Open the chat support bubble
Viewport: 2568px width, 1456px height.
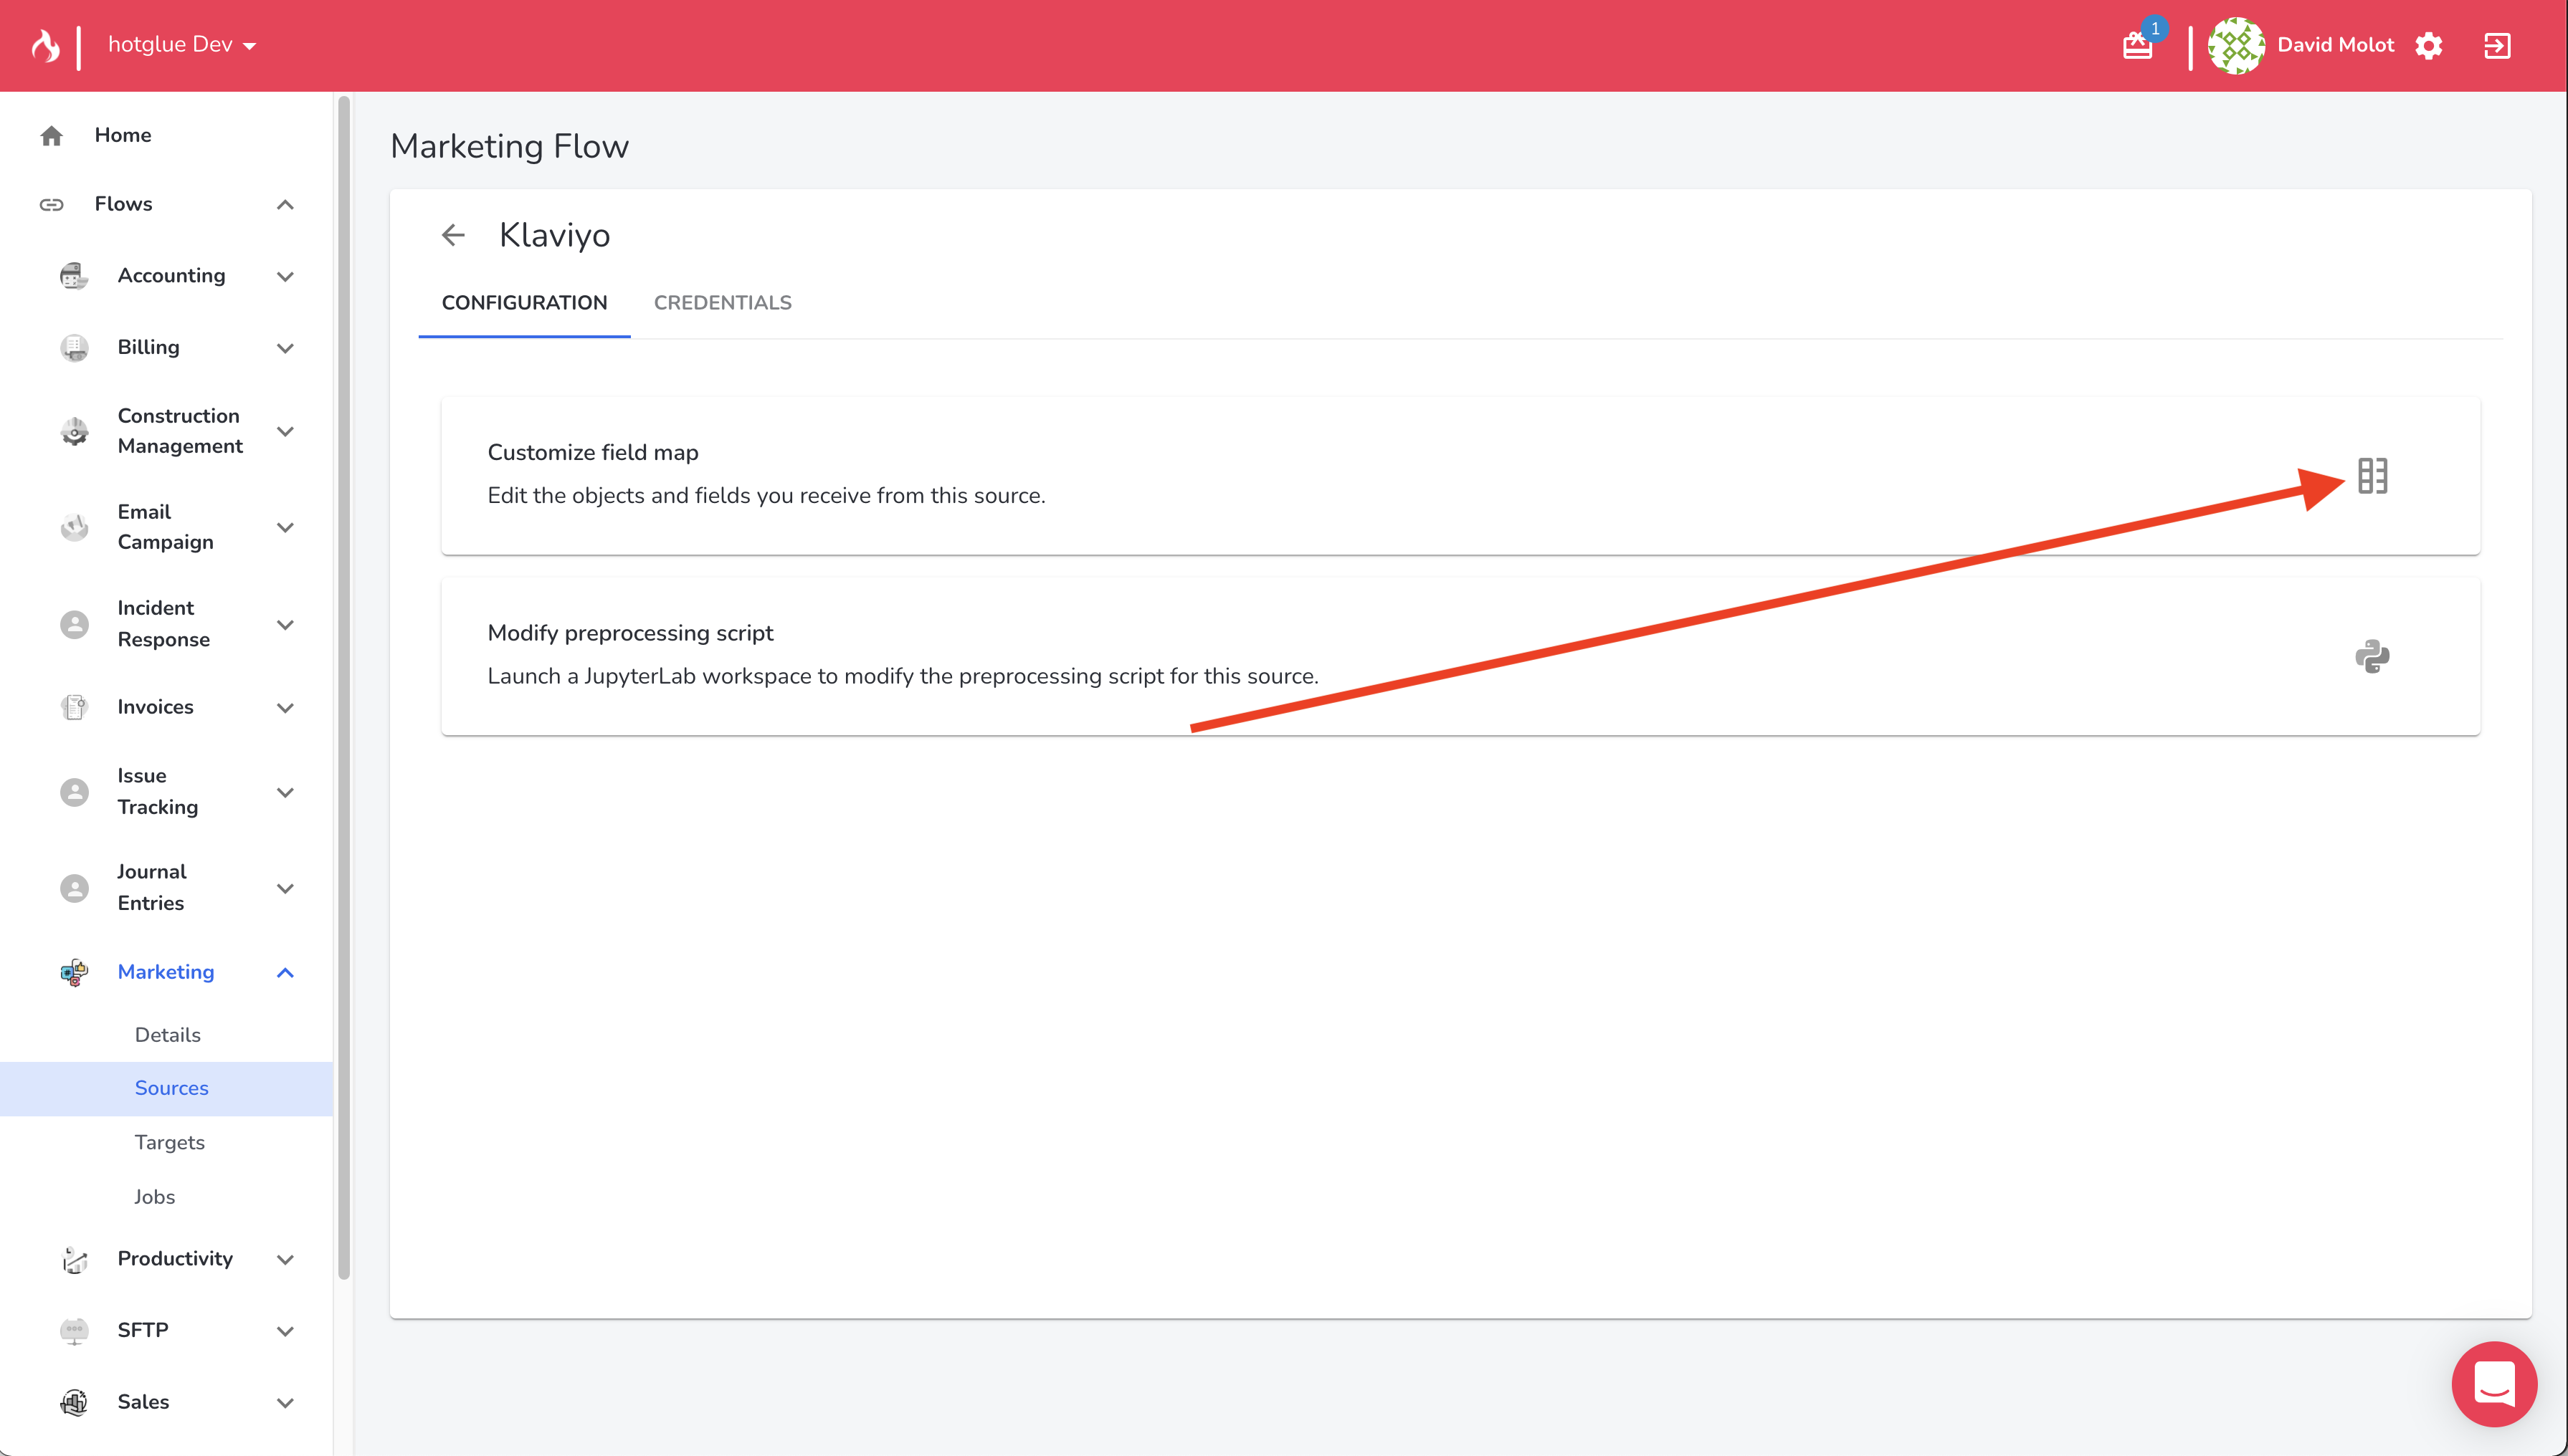pyautogui.click(x=2494, y=1384)
